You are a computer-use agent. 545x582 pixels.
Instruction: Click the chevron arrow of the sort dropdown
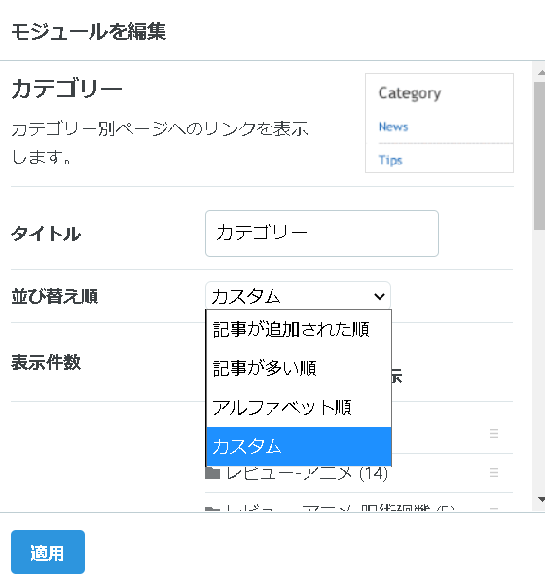tap(379, 296)
